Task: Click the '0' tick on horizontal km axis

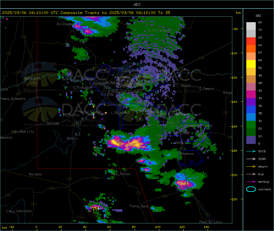Action: pyautogui.click(x=36, y=227)
